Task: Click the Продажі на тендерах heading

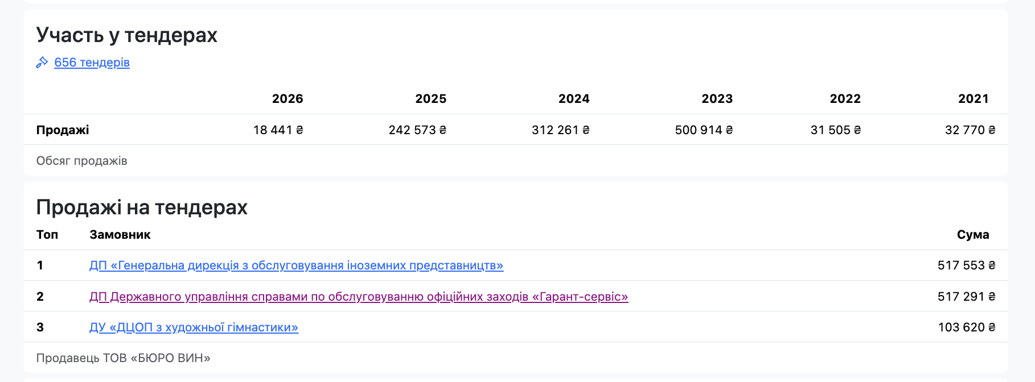Action: 142,207
